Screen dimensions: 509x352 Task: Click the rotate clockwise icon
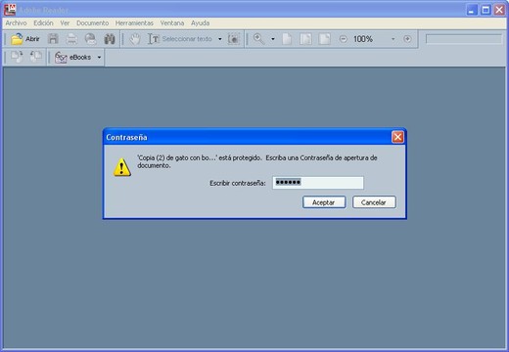17,57
